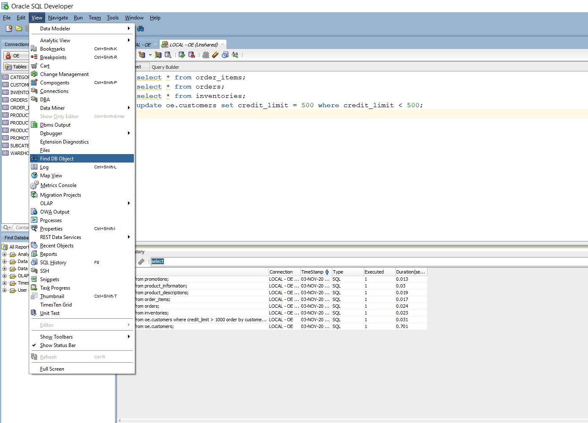Close the LOCAL - OE (Unshared) tab
588x423 pixels.
coord(223,44)
